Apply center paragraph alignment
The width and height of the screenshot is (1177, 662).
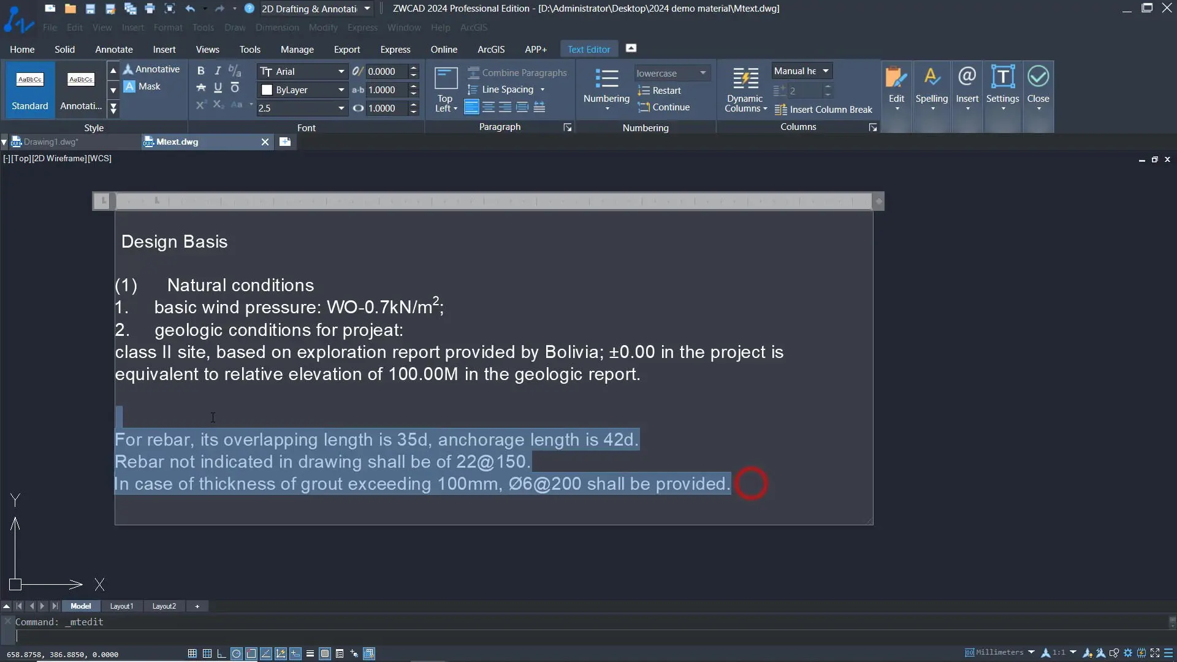coord(489,108)
